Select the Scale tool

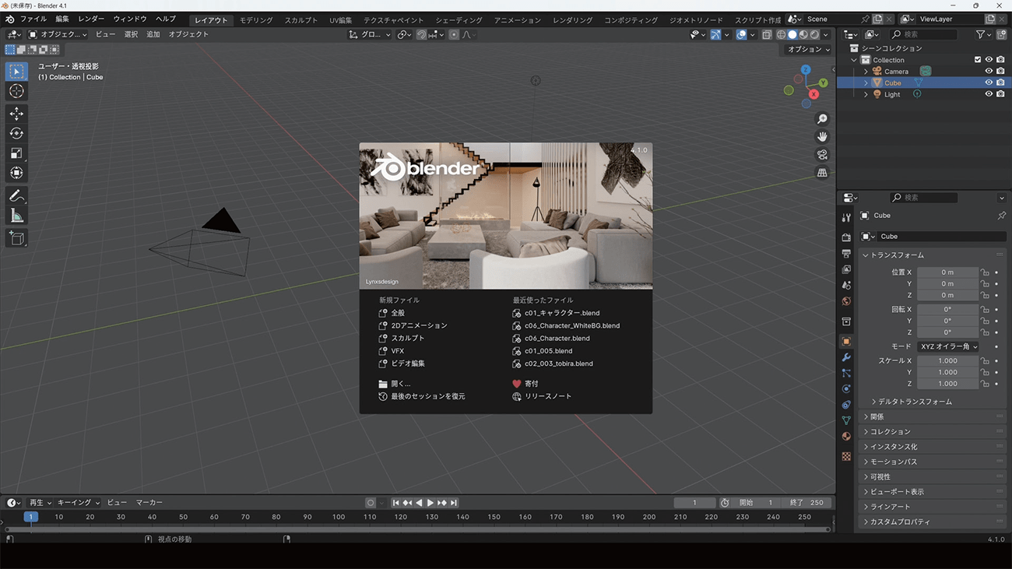click(x=16, y=153)
